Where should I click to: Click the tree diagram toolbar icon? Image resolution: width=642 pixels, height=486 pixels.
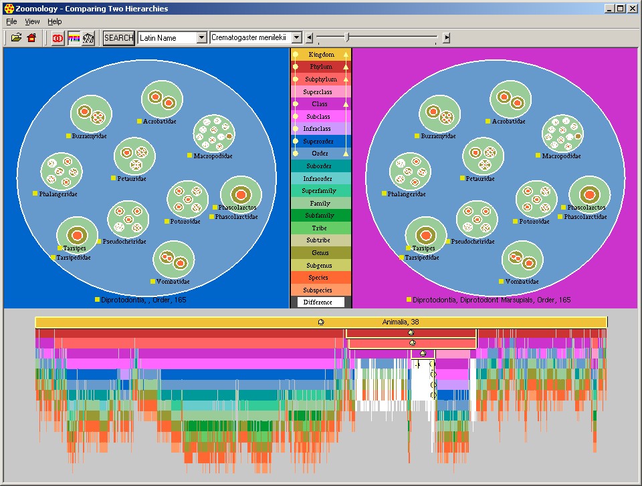pos(88,38)
